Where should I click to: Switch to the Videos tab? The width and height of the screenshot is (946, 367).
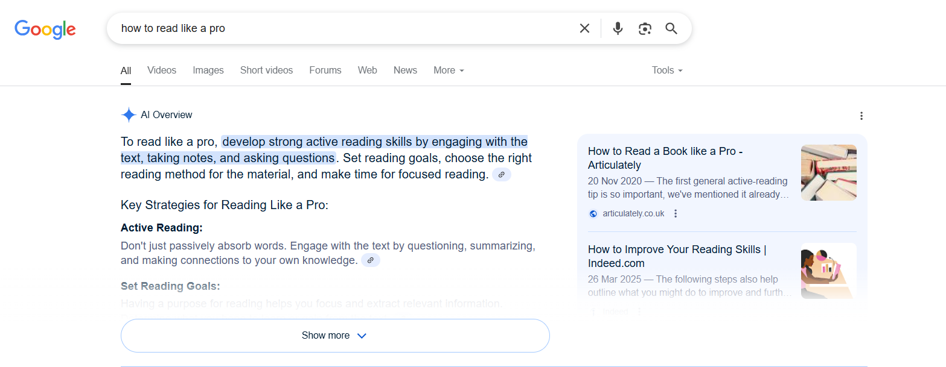click(162, 71)
